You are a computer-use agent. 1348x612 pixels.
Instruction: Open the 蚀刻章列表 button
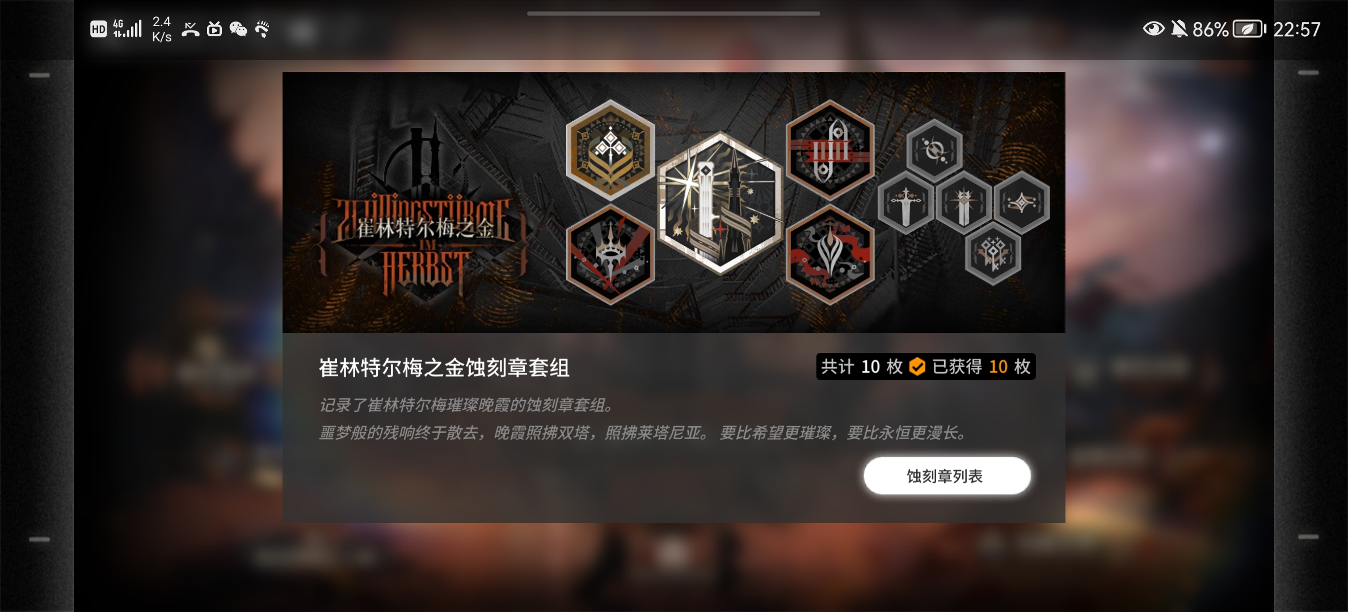click(947, 476)
